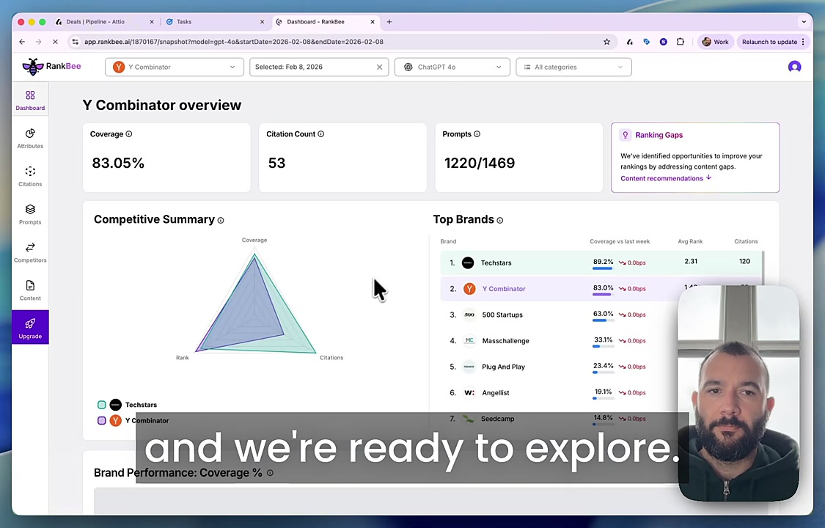The height and width of the screenshot is (528, 825).
Task: Toggle the Techstars legend checkbox
Action: (x=102, y=405)
